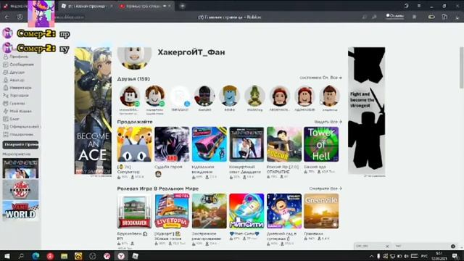Open the browser downloads arrow icon
The height and width of the screenshot is (261, 464).
457,17
